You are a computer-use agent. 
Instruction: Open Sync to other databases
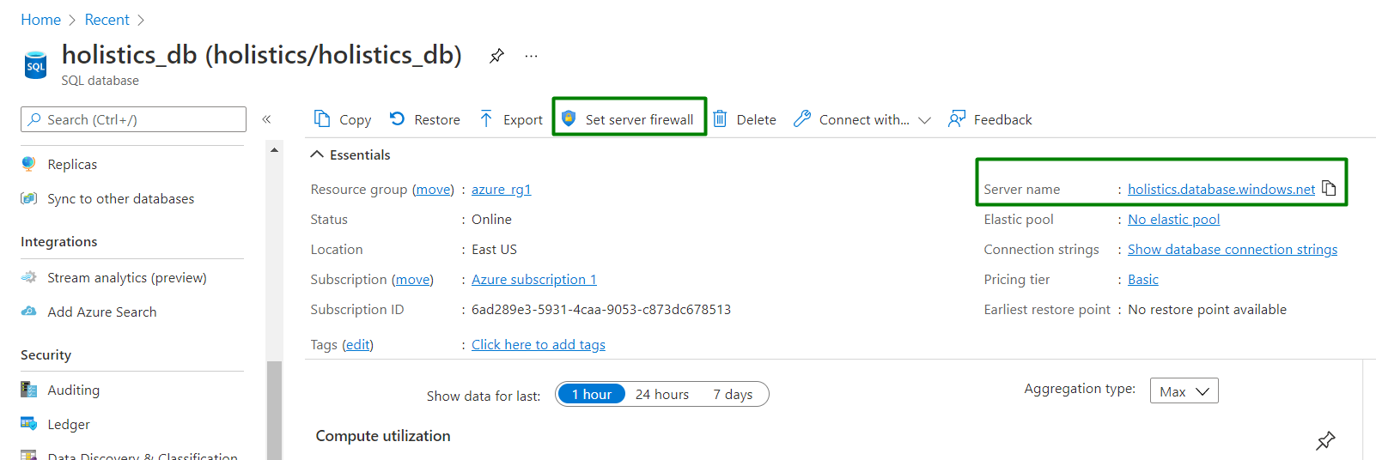121,198
